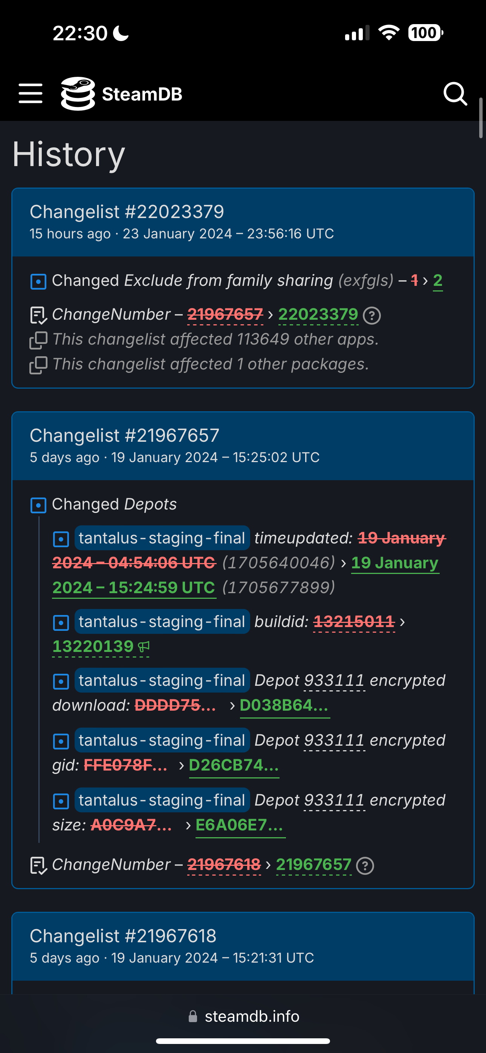
Task: Click removed build ID 13215011
Action: click(x=354, y=622)
